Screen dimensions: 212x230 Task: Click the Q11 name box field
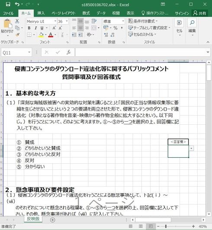15,52
